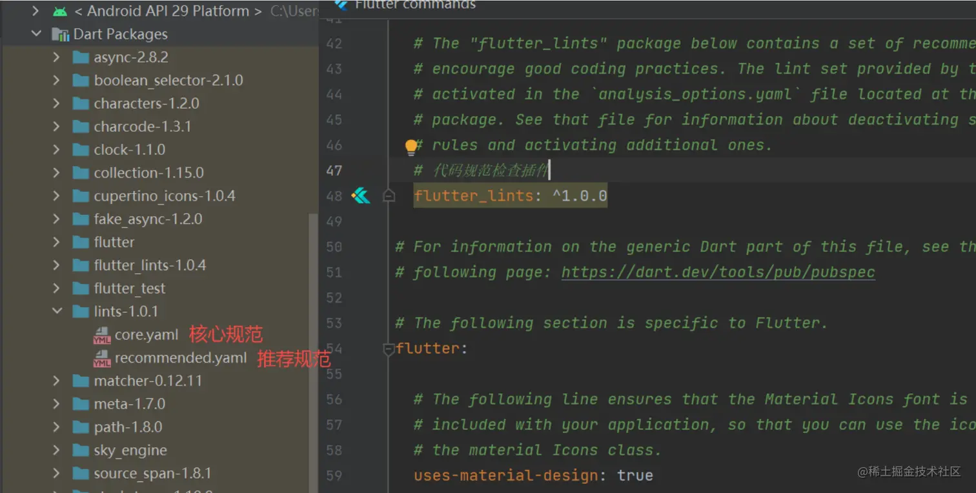Click the async-2.8.2 folder icon
The height and width of the screenshot is (493, 976).
click(81, 57)
